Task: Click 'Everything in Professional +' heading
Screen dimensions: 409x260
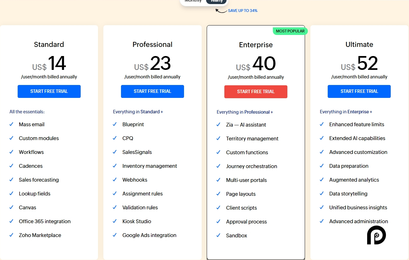Action: point(245,112)
